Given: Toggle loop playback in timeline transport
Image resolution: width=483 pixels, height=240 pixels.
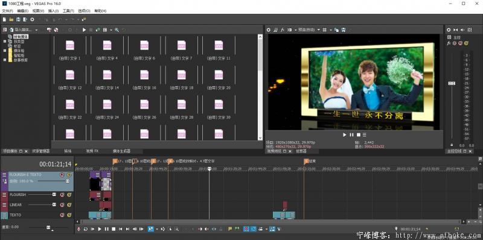Looking at the screenshot, I should pyautogui.click(x=86, y=229).
